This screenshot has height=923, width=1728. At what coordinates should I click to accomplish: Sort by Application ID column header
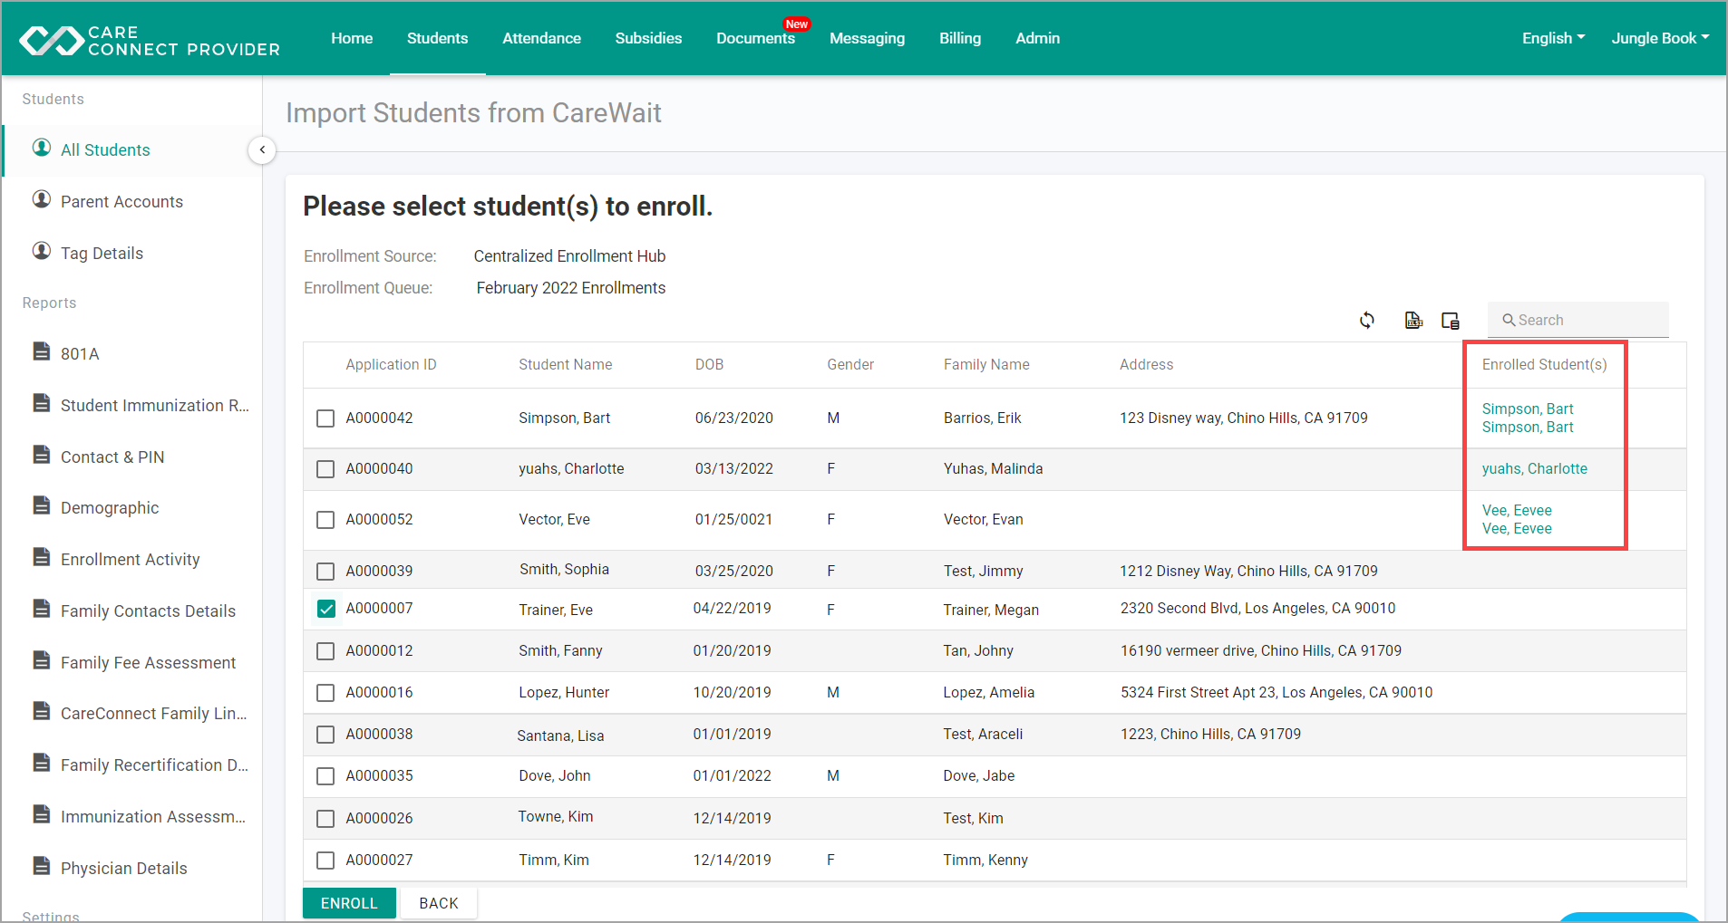click(x=391, y=364)
